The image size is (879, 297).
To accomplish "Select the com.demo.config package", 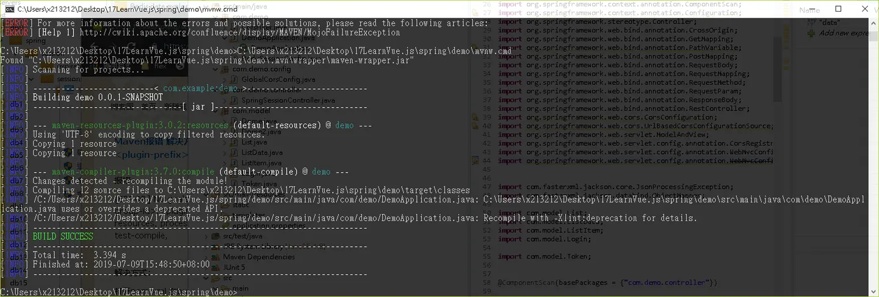I will click(261, 69).
